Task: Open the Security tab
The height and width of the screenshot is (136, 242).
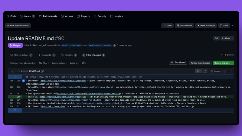Action: pos(100,16)
